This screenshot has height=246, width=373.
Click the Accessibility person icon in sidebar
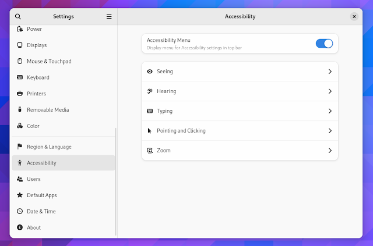[20, 163]
